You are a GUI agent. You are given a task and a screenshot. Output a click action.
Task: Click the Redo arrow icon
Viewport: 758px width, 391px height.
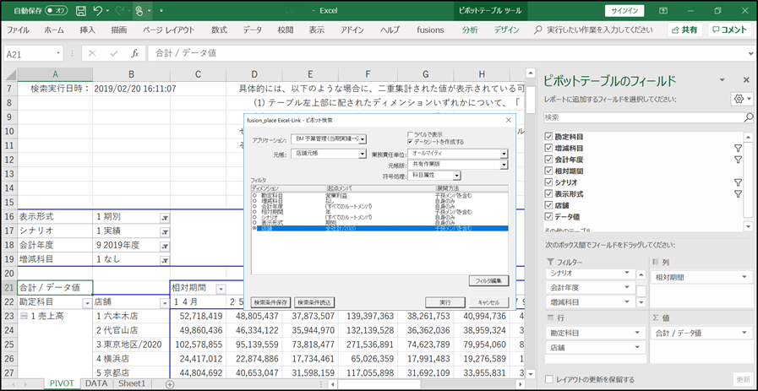tap(121, 11)
